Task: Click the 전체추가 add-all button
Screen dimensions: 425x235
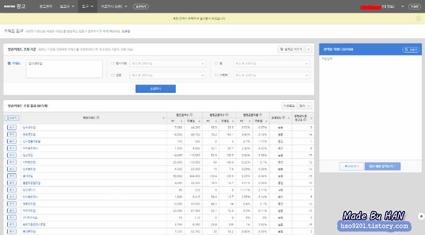Action: point(12,118)
